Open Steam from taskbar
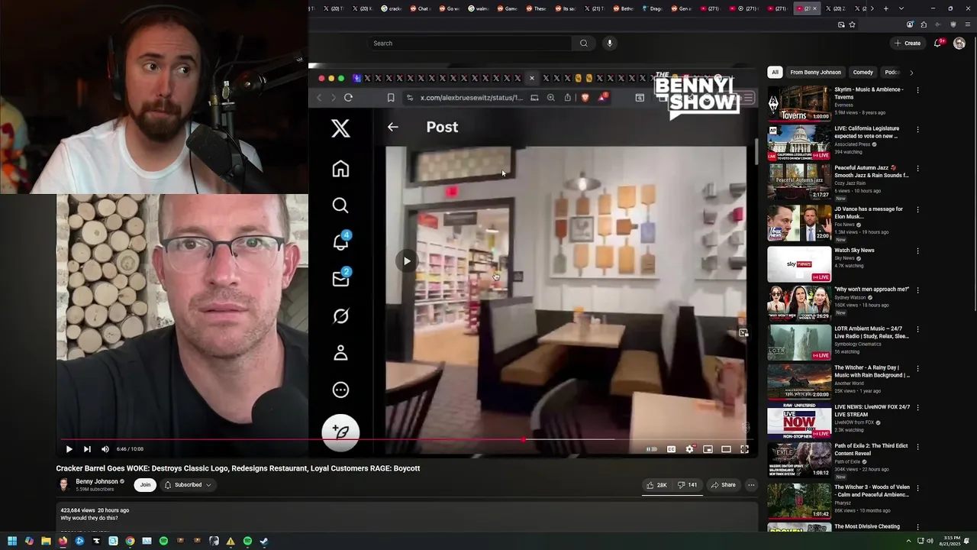 pyautogui.click(x=264, y=541)
